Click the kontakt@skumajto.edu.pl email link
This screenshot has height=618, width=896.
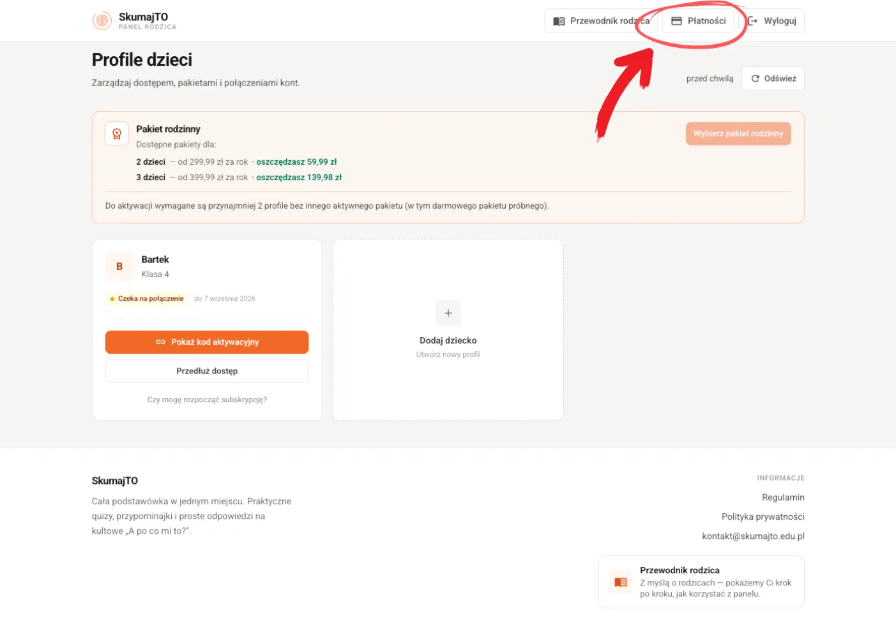754,536
